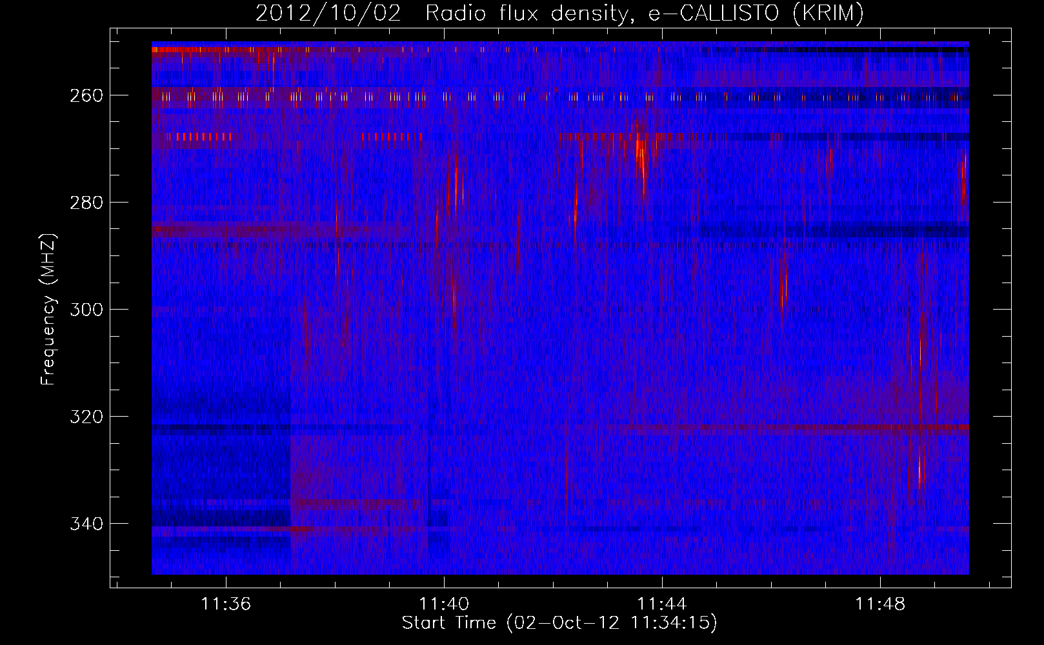Click the 280 frequency tick label
The width and height of the screenshot is (1044, 645).
pos(86,203)
